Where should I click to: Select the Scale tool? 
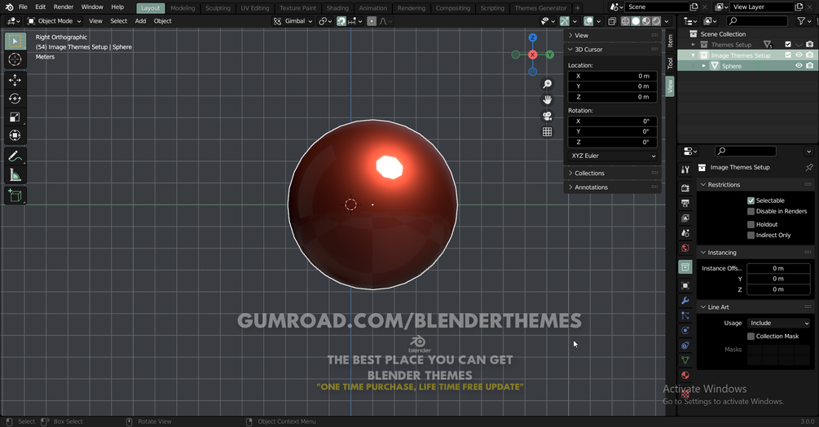15,117
